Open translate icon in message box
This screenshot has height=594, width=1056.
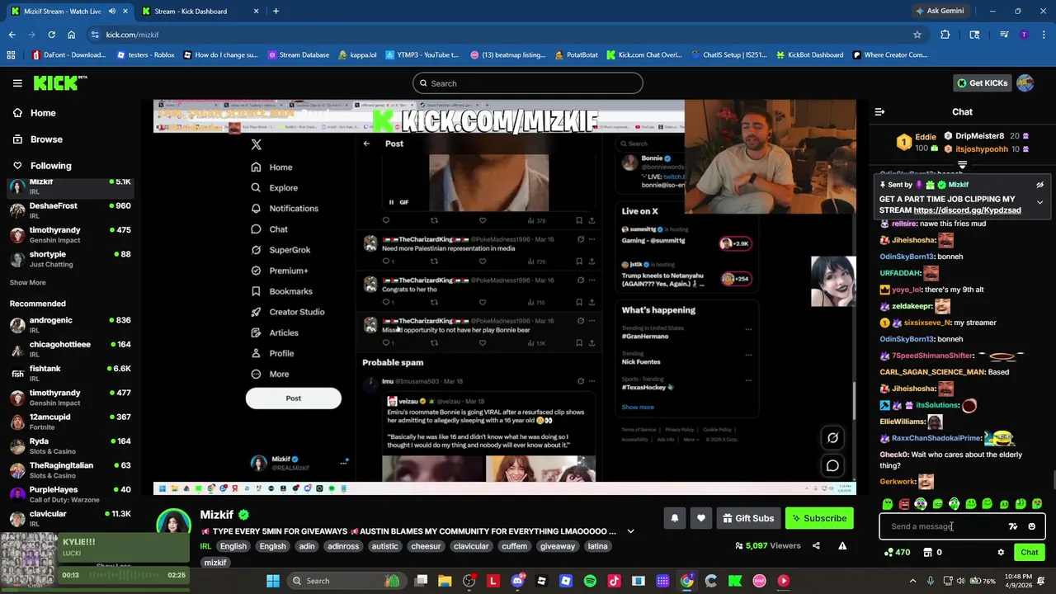tap(1013, 526)
